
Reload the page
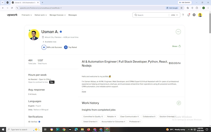12,8
